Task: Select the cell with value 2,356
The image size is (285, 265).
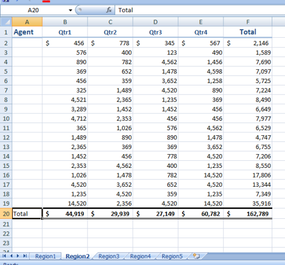Action: point(110,203)
